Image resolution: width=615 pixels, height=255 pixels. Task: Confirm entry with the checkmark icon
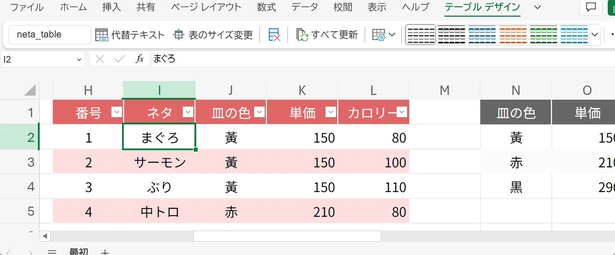pyautogui.click(x=120, y=59)
